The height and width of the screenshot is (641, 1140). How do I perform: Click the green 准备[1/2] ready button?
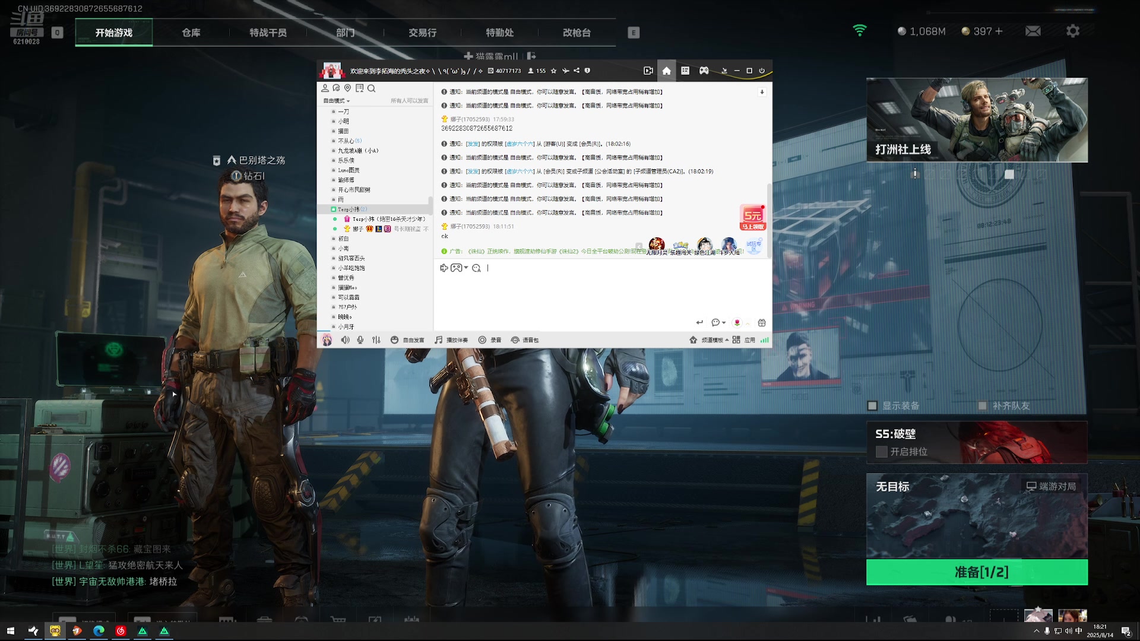[x=977, y=572]
